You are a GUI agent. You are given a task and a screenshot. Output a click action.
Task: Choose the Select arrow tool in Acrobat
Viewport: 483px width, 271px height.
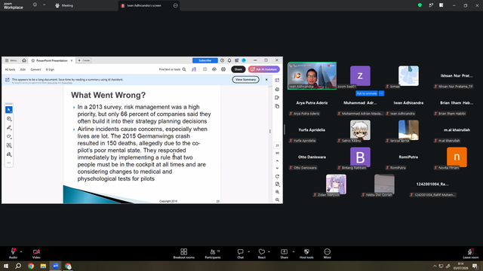pyautogui.click(x=9, y=110)
